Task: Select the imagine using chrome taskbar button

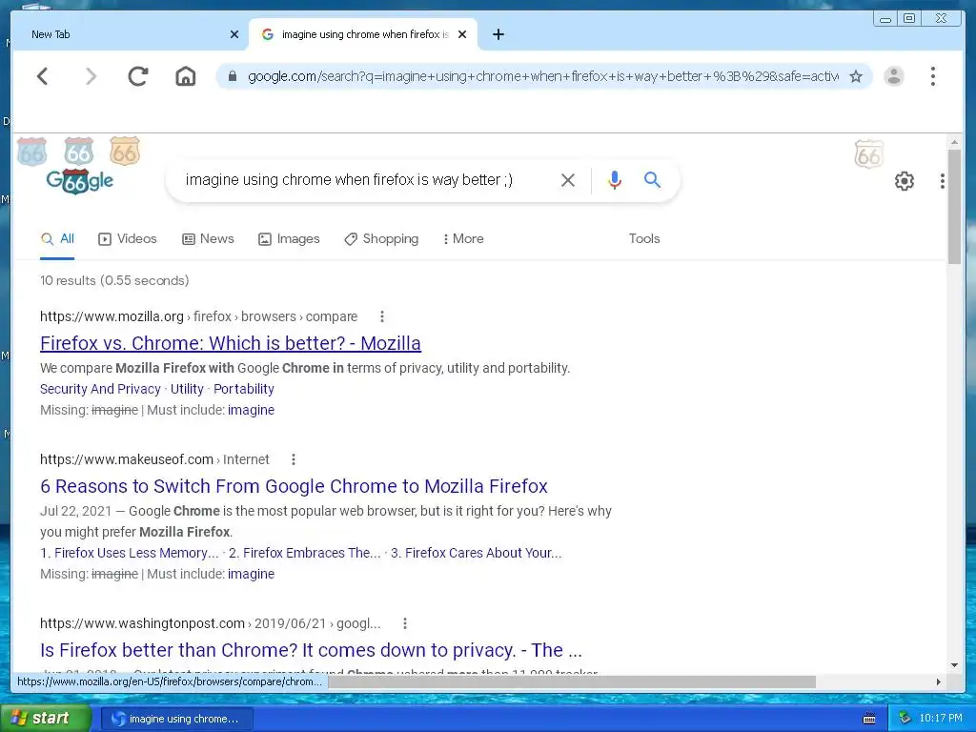Action: click(177, 719)
